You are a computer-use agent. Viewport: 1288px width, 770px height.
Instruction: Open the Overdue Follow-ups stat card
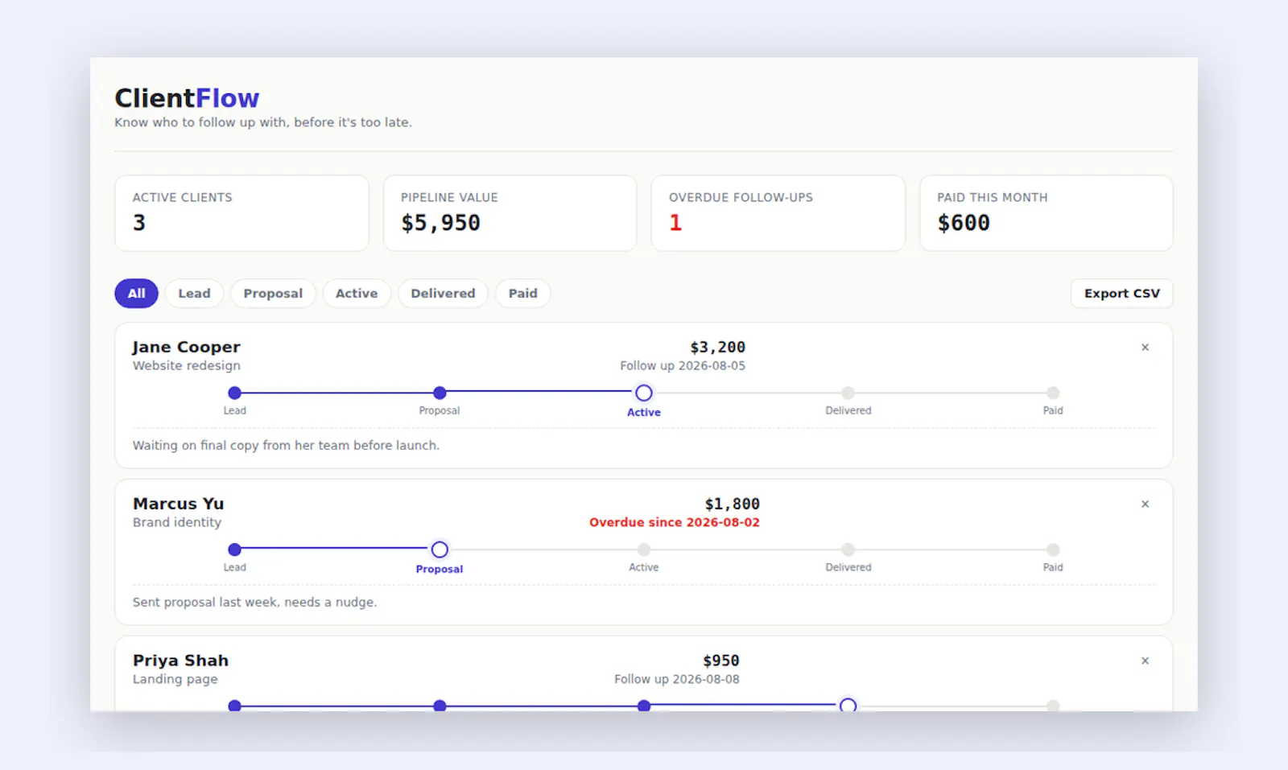[778, 213]
